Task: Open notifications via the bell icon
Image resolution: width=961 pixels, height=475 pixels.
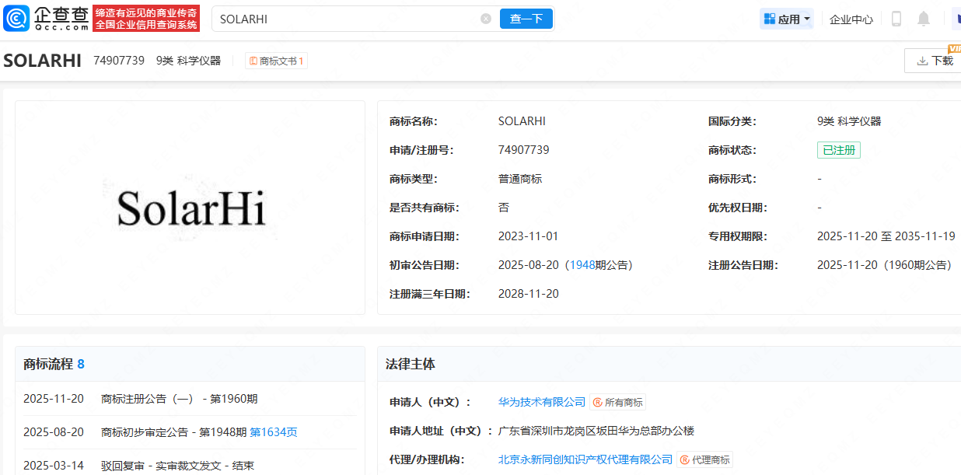Action: [923, 17]
